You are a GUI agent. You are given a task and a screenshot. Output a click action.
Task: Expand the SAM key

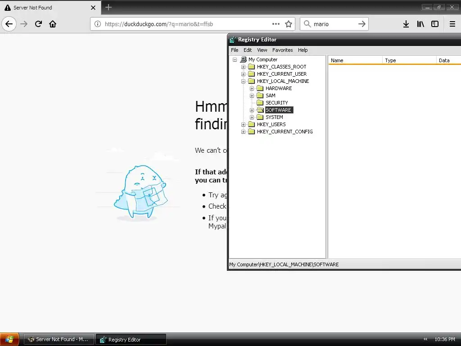click(252, 96)
